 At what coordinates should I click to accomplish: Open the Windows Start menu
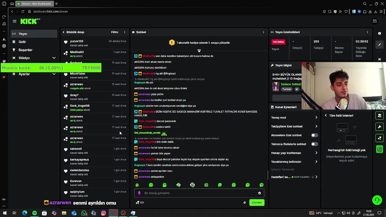click(x=5, y=213)
